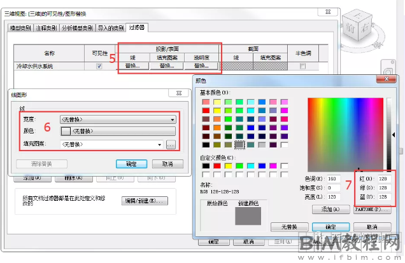The height and width of the screenshot is (263, 405).
Task: Click 取消 in the 线图形 dialog
Action: (x=167, y=164)
